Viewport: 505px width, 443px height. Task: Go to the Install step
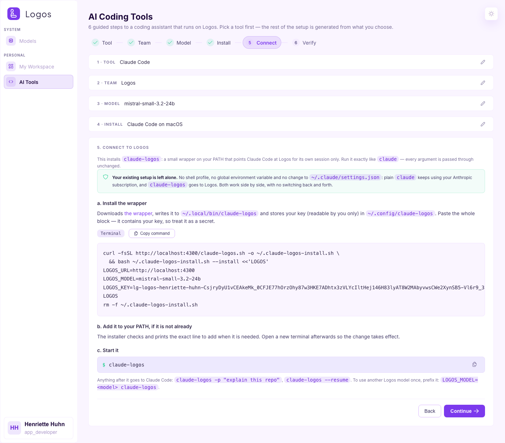coord(218,42)
